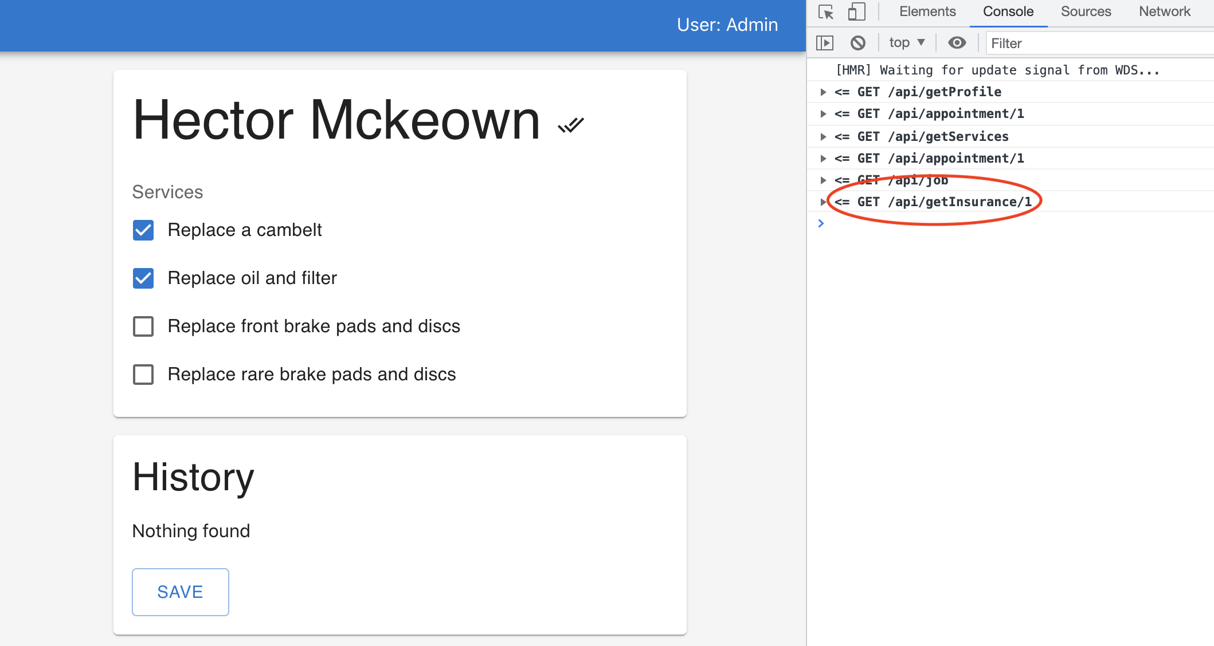
Task: Toggle the device toolbar icon
Action: (x=856, y=12)
